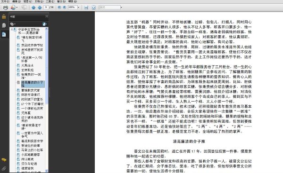Collapse the 中华学生百科全书 root bookmark

[12, 29]
